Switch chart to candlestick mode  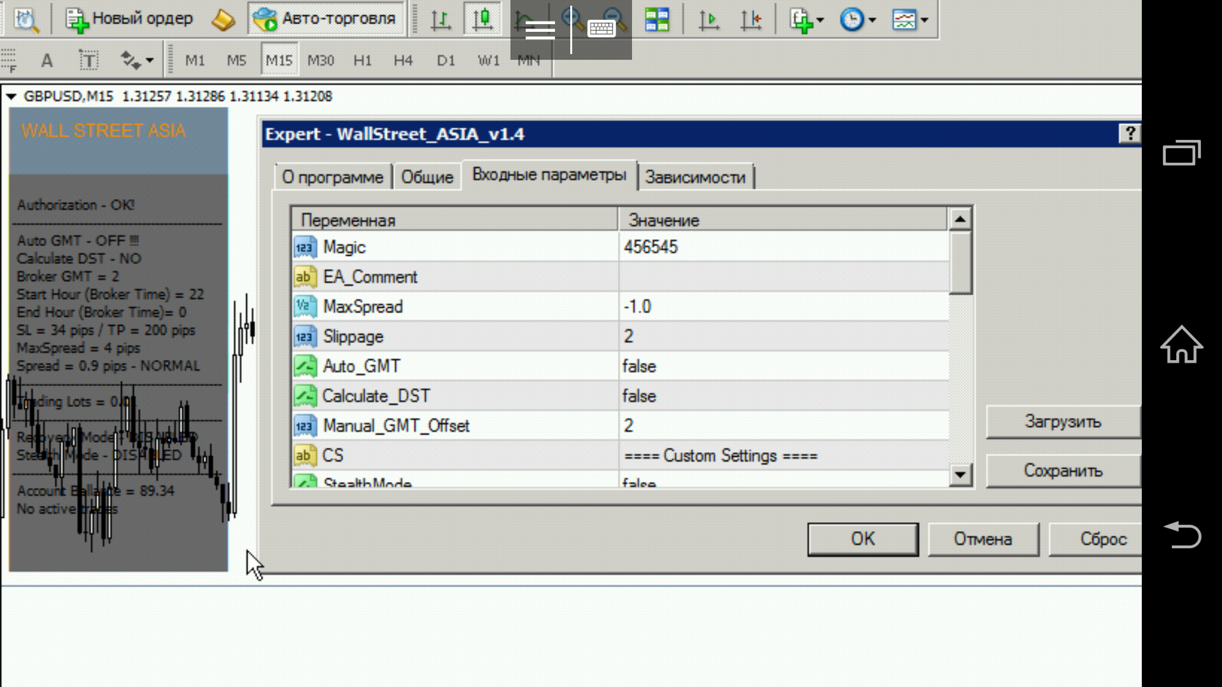tap(482, 19)
